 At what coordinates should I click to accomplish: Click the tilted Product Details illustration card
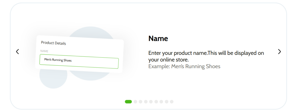pos(80,54)
